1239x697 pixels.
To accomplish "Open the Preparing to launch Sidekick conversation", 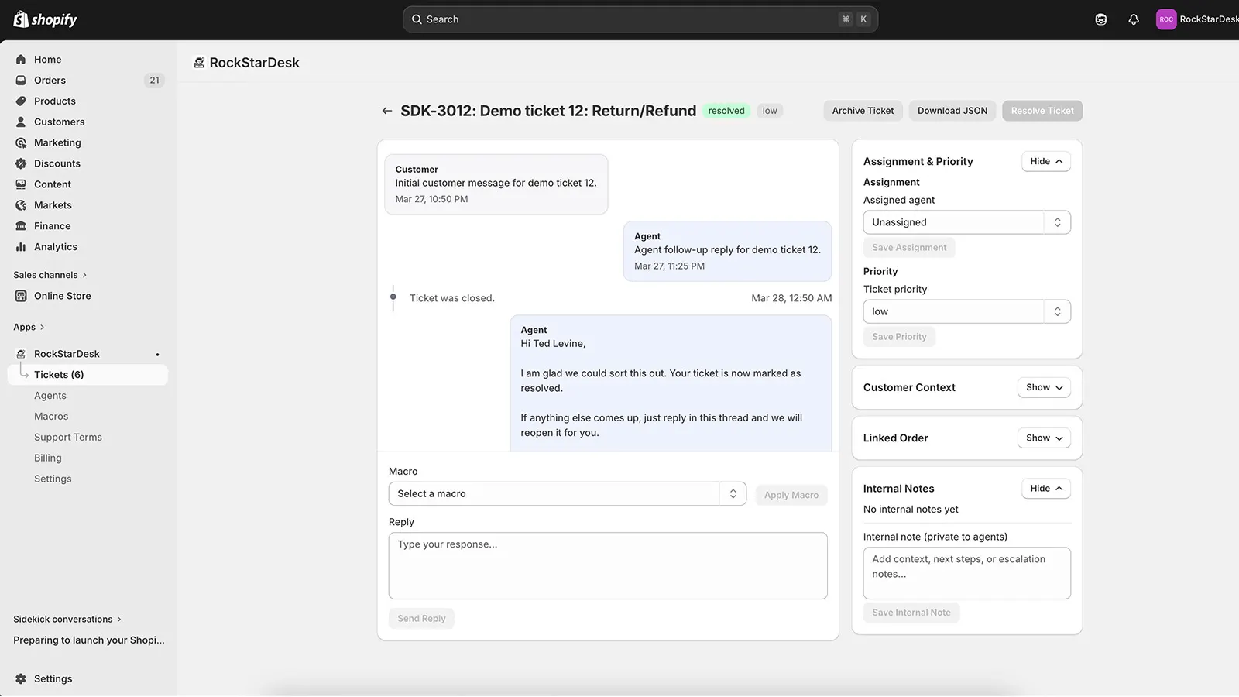I will (x=89, y=640).
